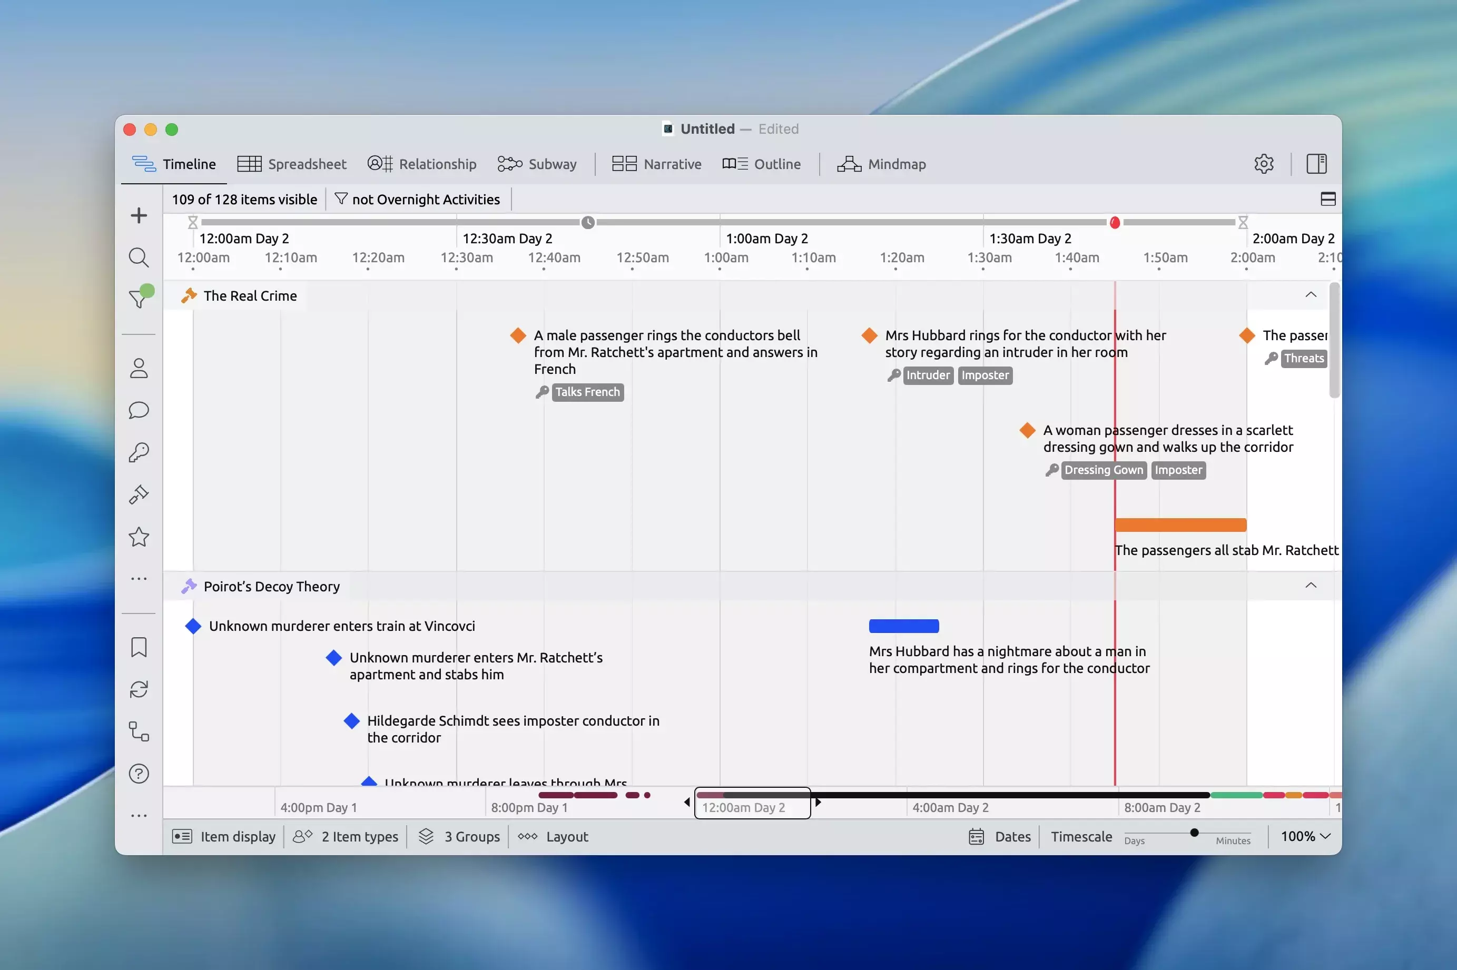Open the filter funnel in the sidebar
The image size is (1457, 970).
click(137, 300)
